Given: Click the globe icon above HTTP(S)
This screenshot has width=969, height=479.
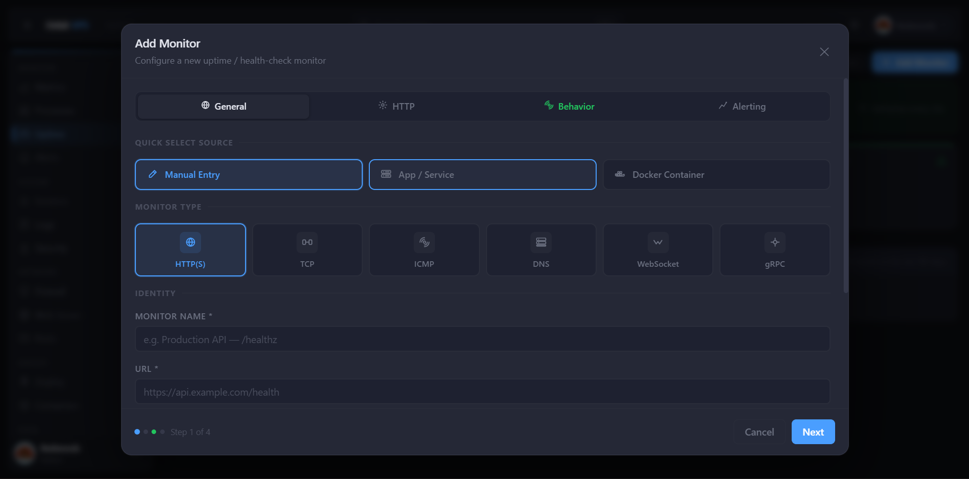Looking at the screenshot, I should (x=190, y=242).
